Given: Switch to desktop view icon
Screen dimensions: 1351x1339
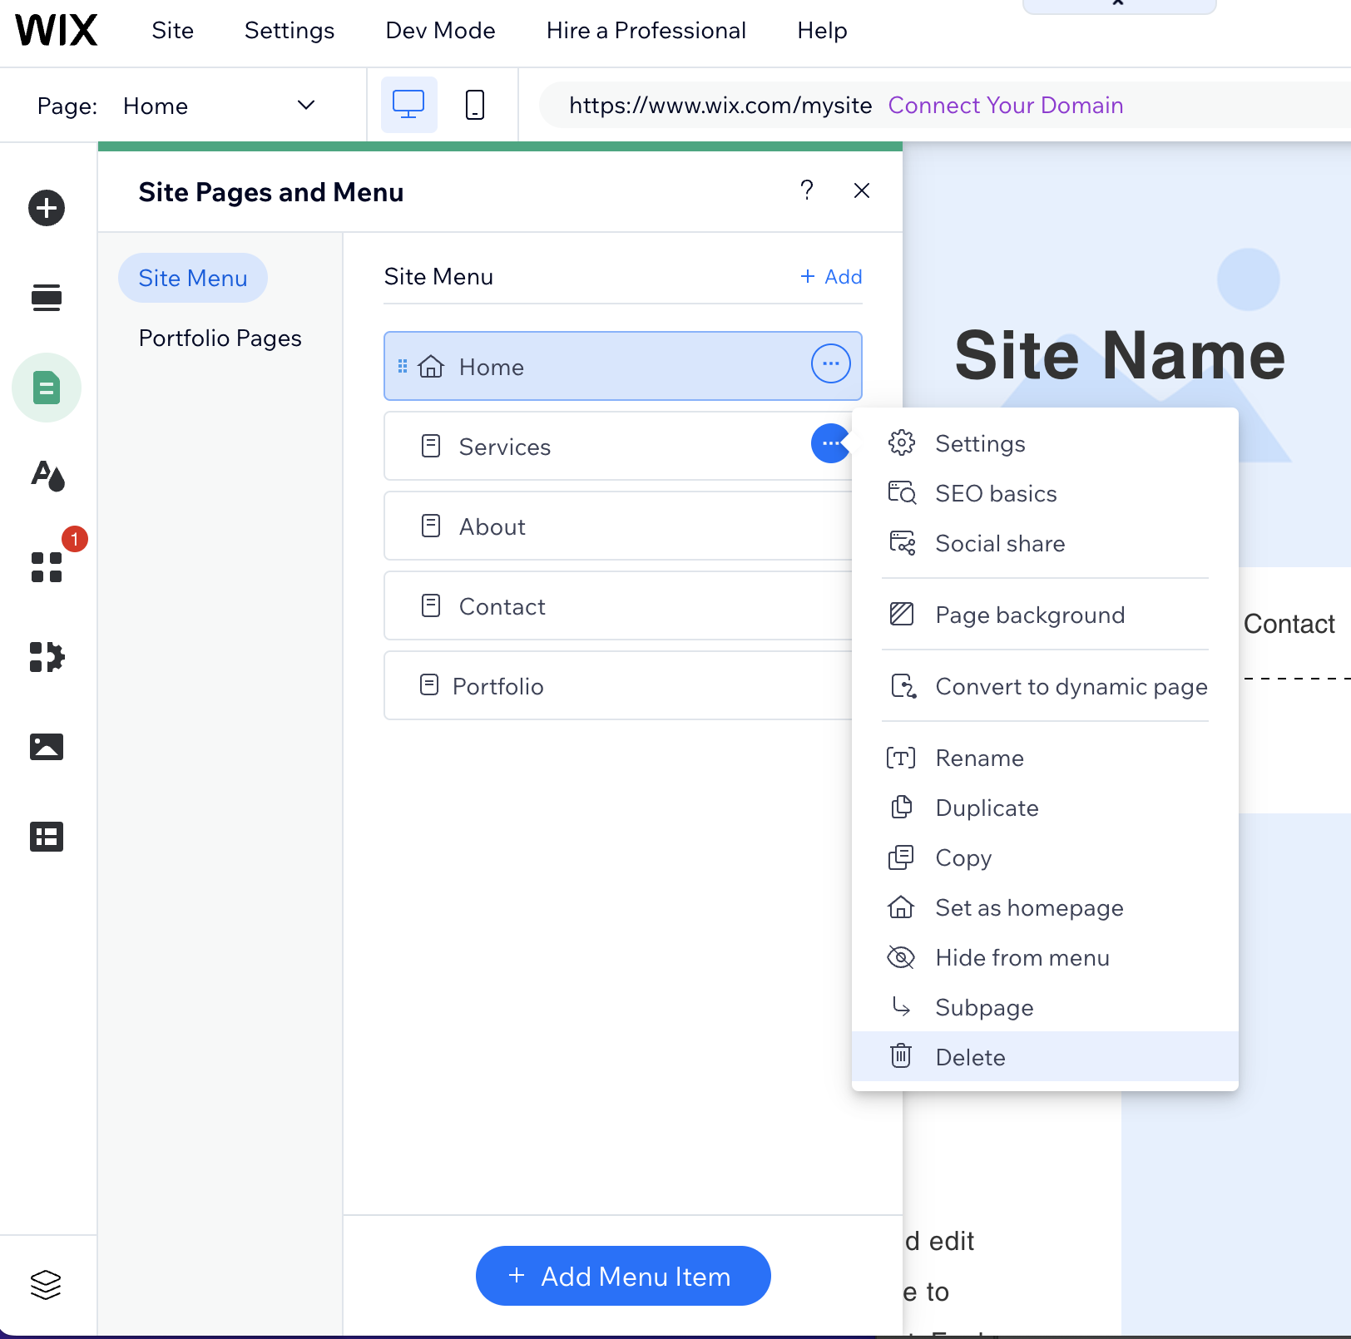Looking at the screenshot, I should (408, 106).
